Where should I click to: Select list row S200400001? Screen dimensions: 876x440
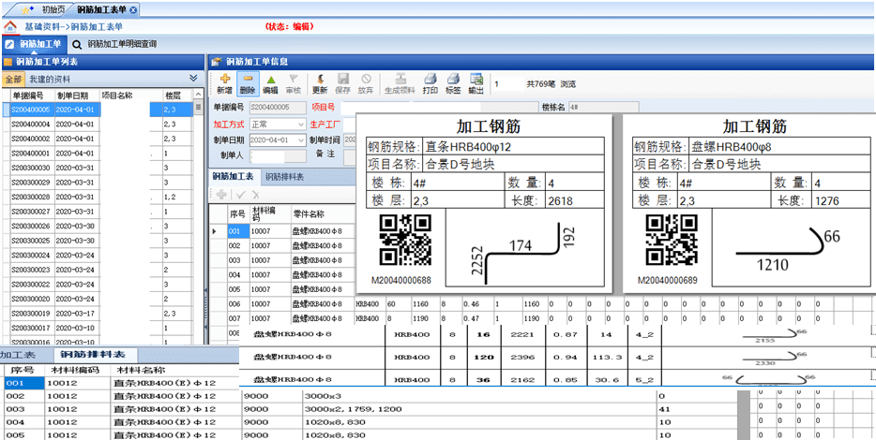tap(101, 153)
